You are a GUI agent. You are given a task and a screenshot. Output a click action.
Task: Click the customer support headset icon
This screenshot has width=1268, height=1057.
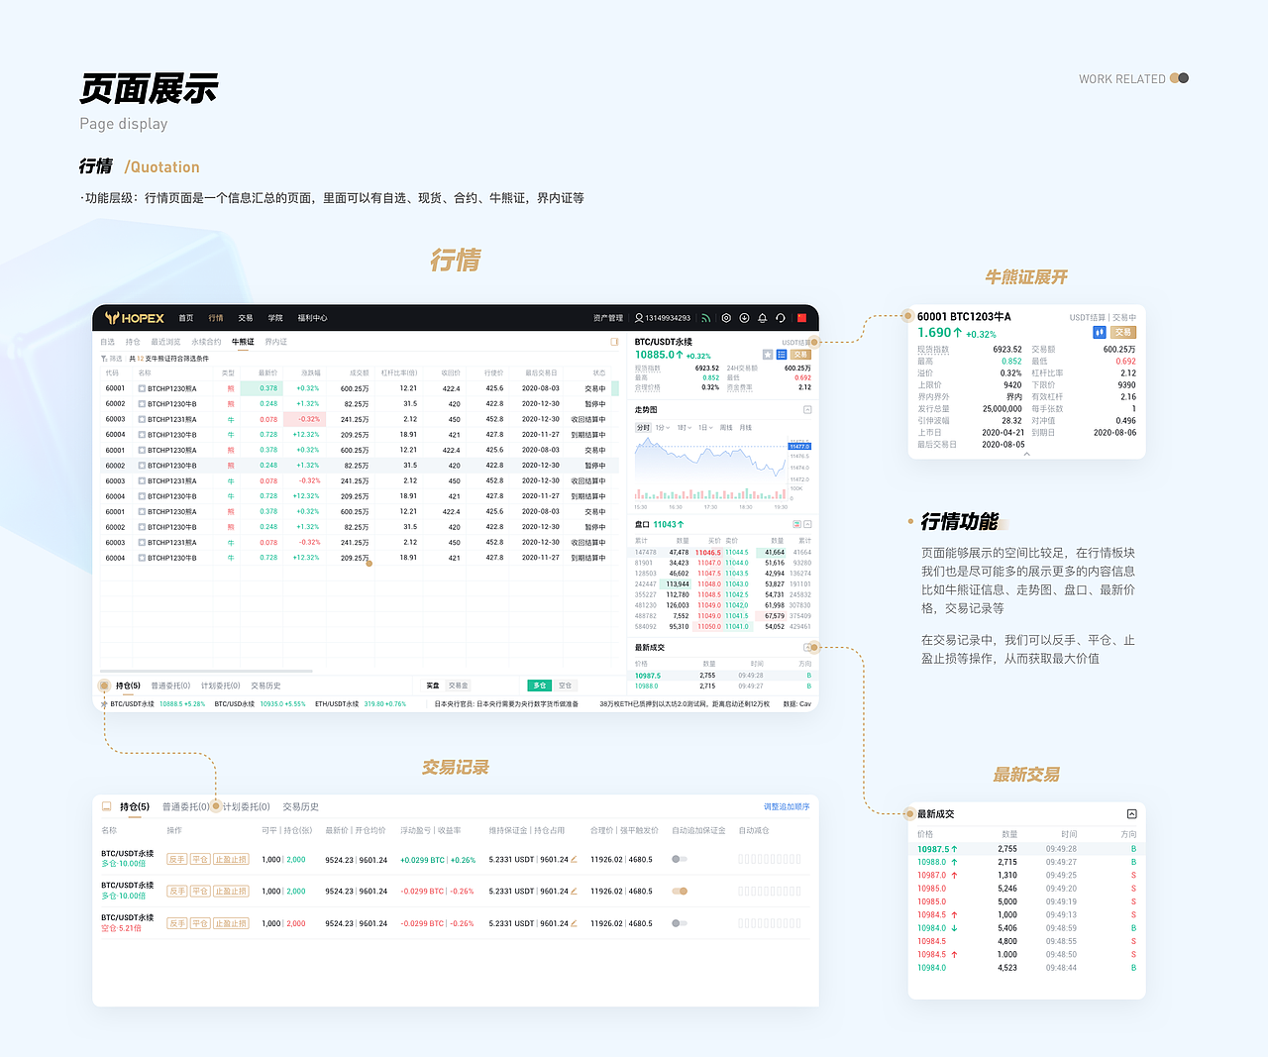point(781,318)
